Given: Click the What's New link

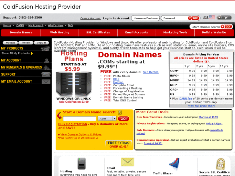Looking at the screenshot, I should pos(56,26).
